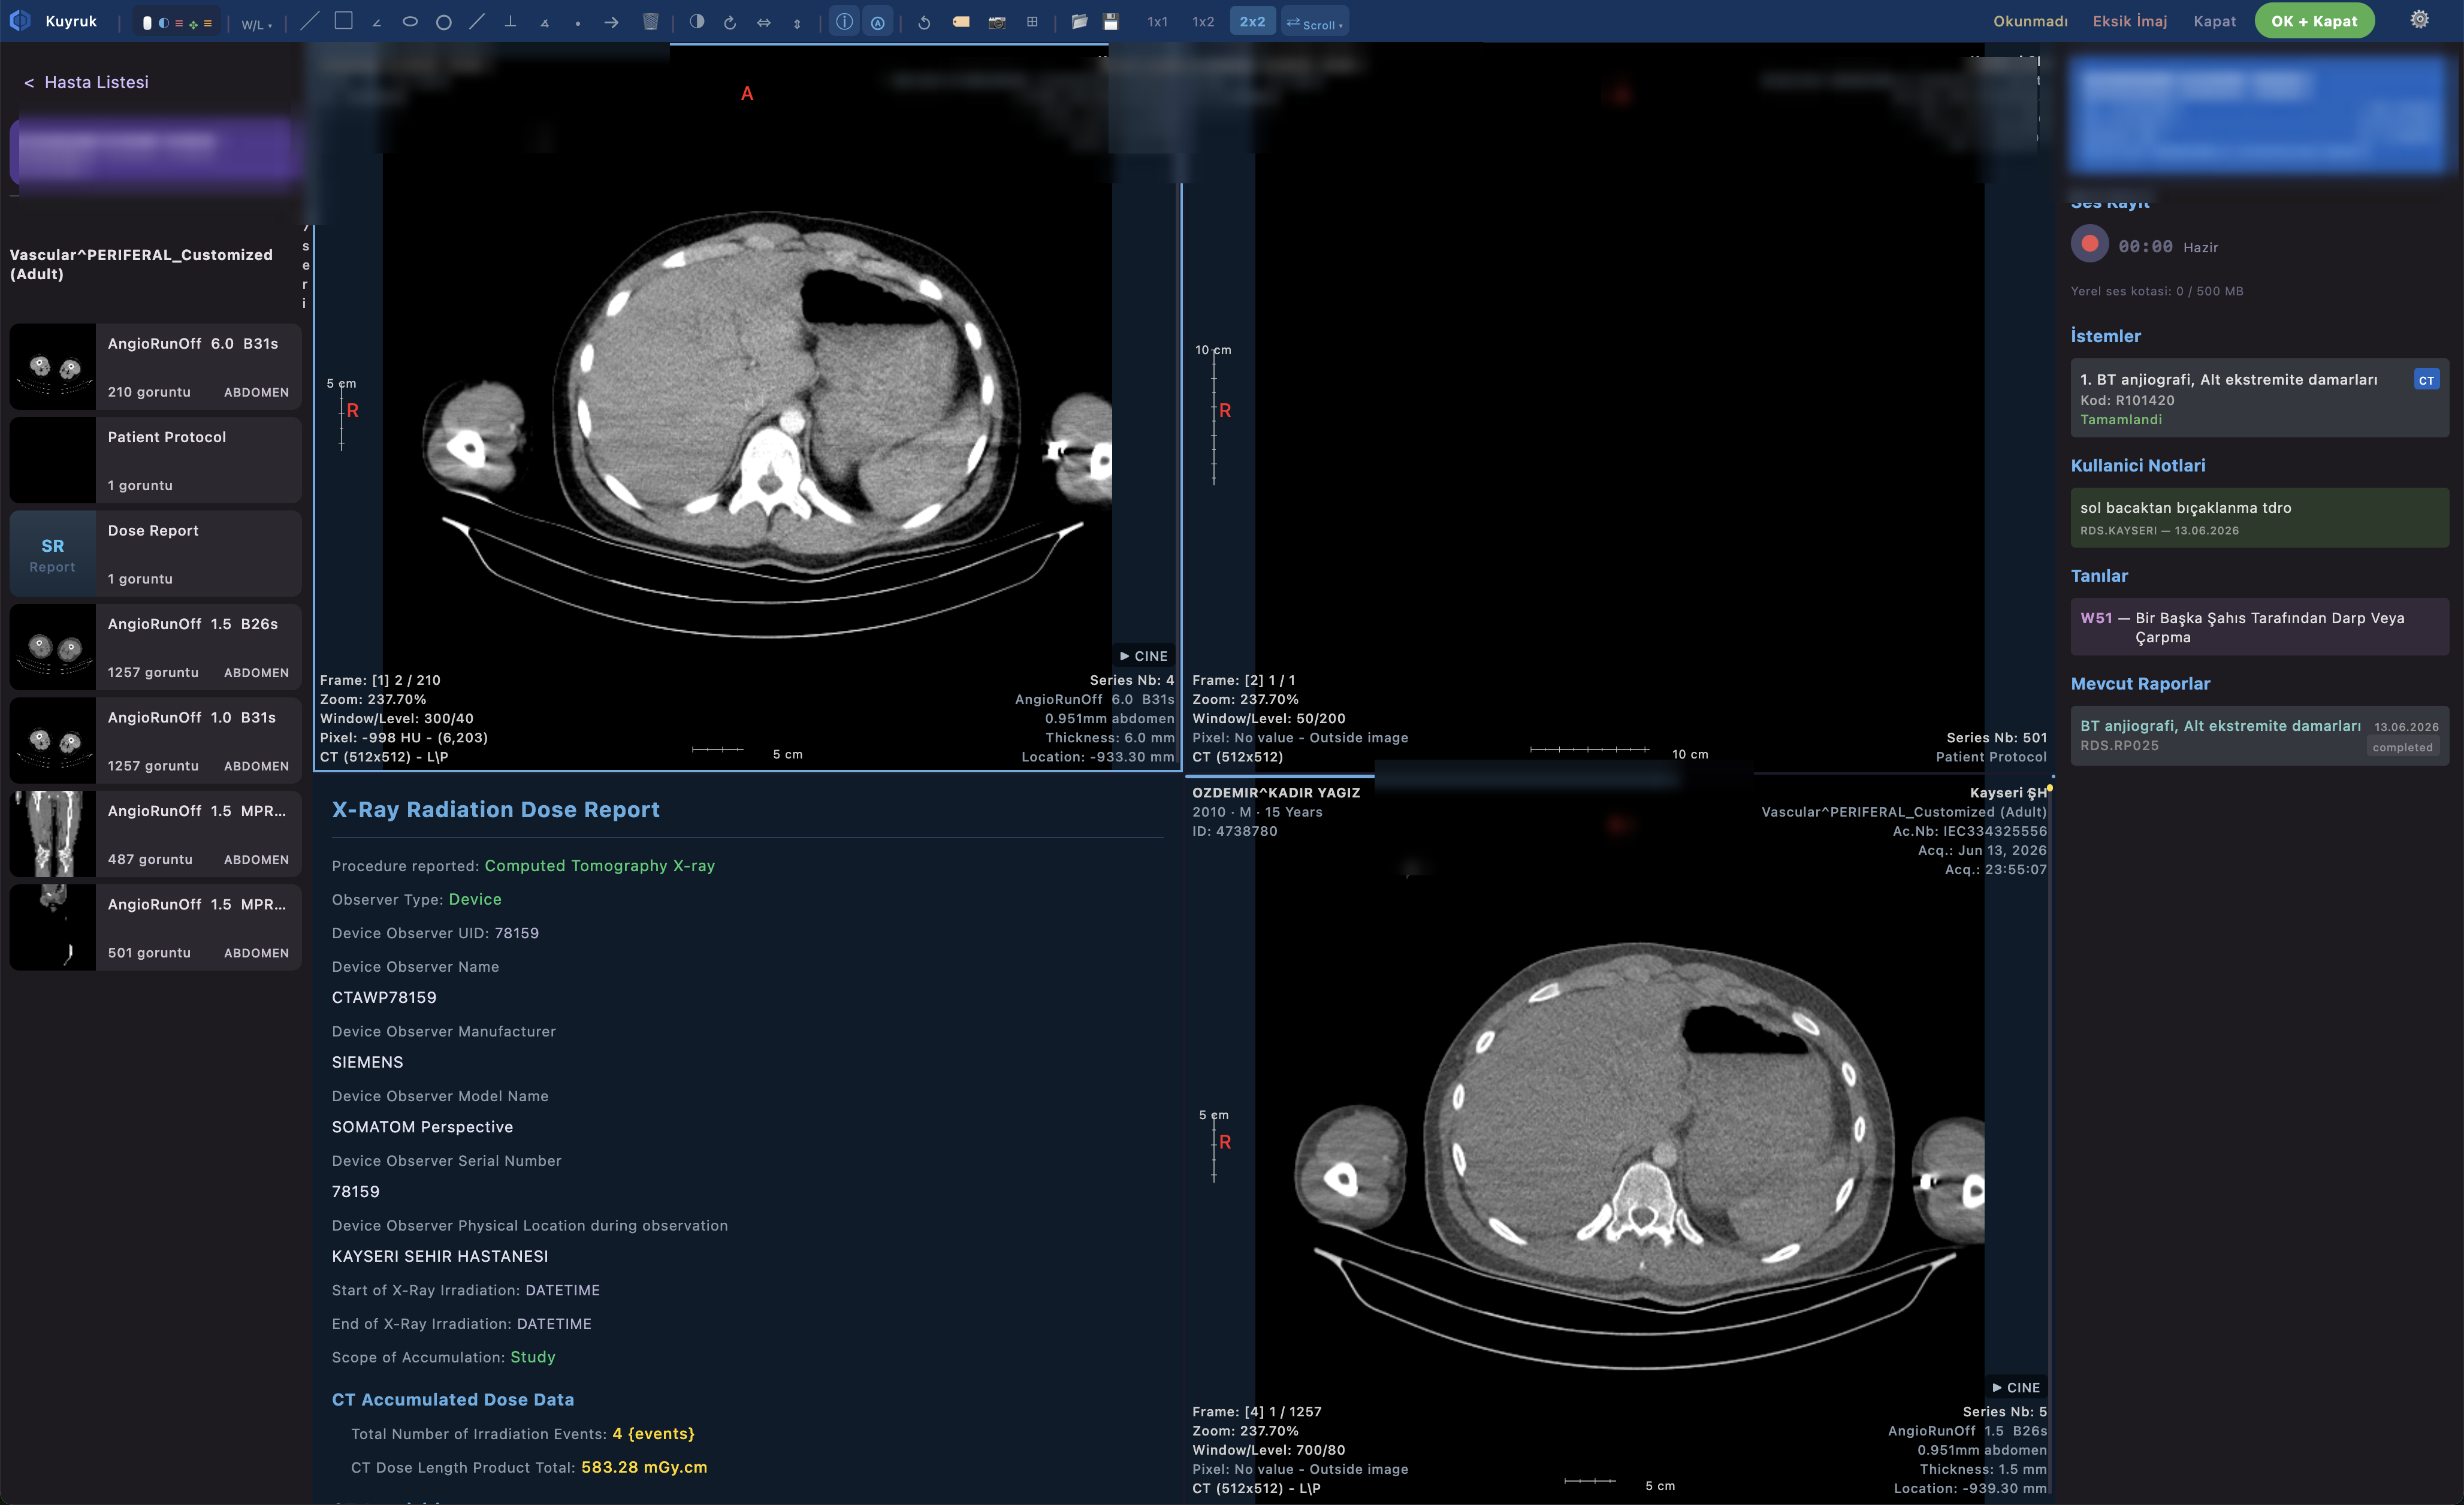The image size is (2464, 1505).
Task: Select the straight line measurement tool
Action: coord(310,21)
